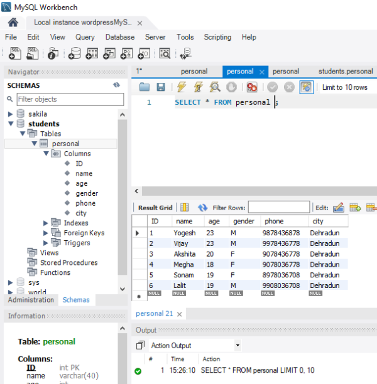Copy action output icon in Output panel
Viewport: 377px width, 384px height.
click(140, 345)
